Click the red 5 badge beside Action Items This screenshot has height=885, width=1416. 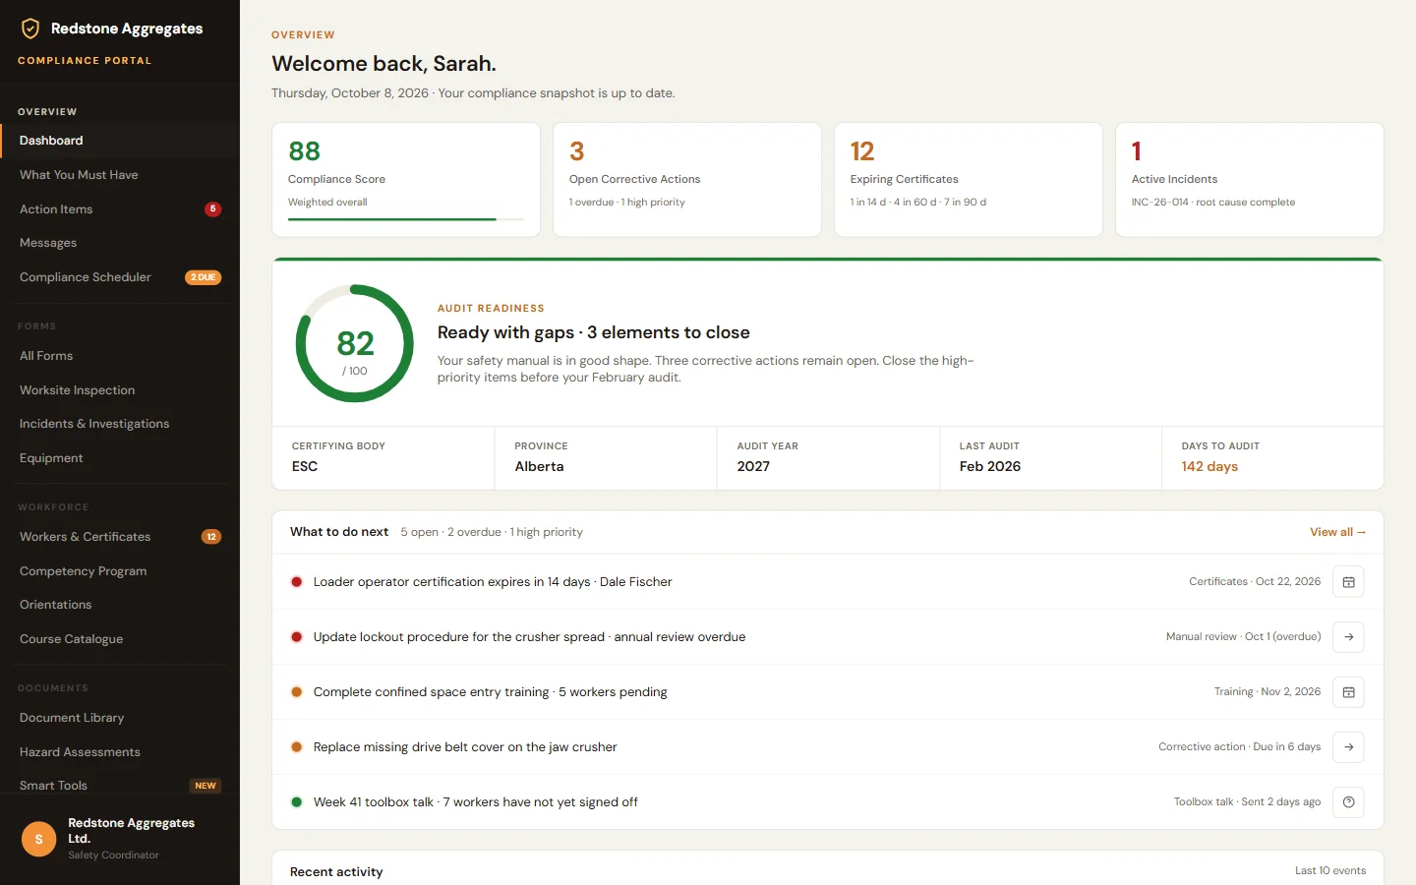(x=212, y=209)
